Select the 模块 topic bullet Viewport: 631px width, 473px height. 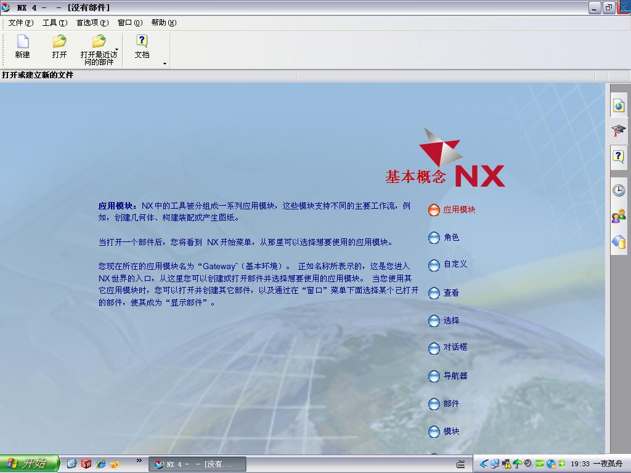434,432
